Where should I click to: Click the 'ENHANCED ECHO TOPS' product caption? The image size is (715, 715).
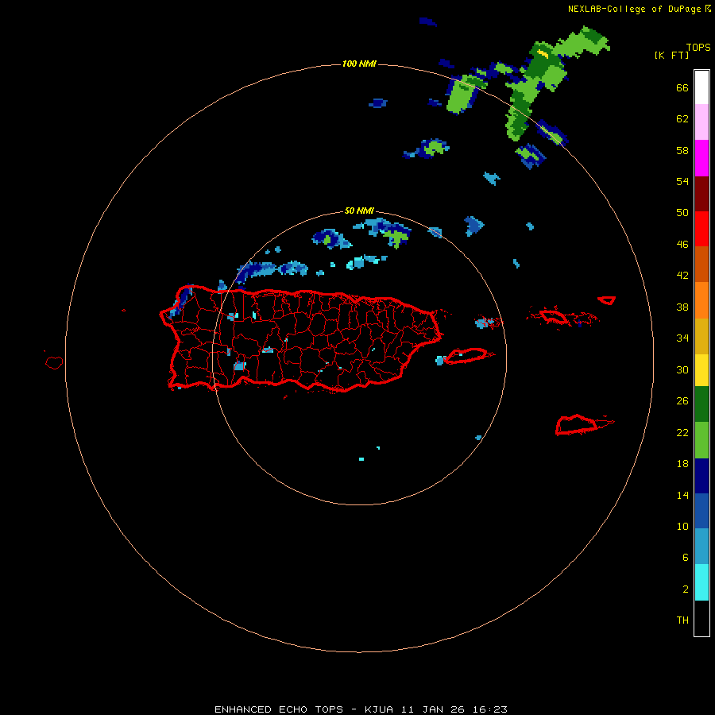tap(279, 709)
